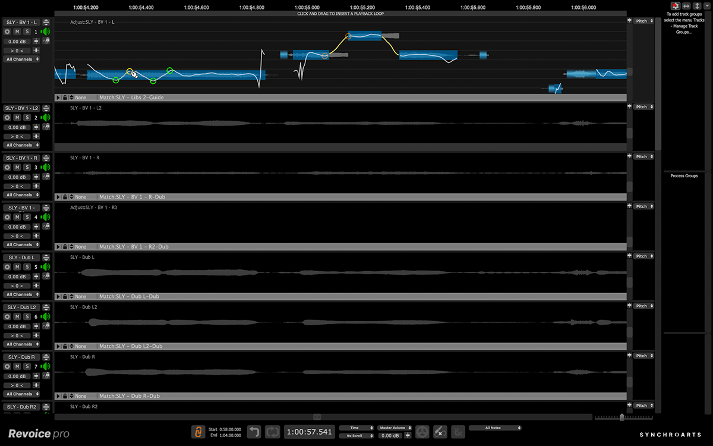Click the Master Volume 0.00 dB field
713x446 pixels.
[x=390, y=436]
